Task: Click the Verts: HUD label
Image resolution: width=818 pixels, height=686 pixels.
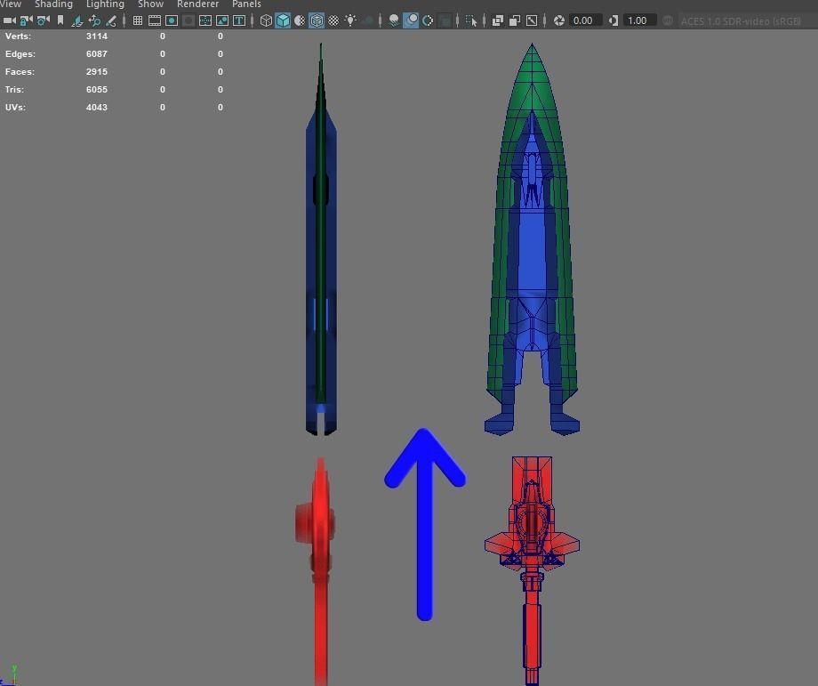Action: tap(18, 36)
